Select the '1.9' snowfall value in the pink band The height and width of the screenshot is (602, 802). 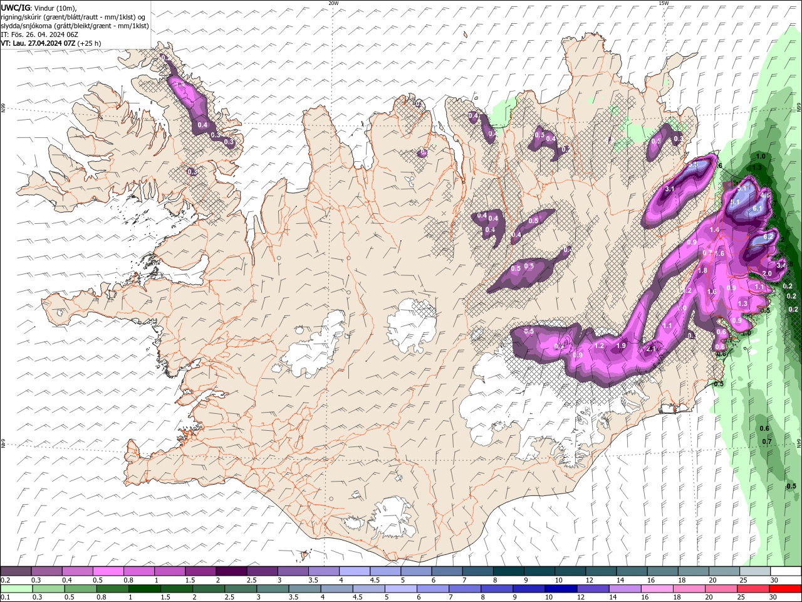pos(622,346)
